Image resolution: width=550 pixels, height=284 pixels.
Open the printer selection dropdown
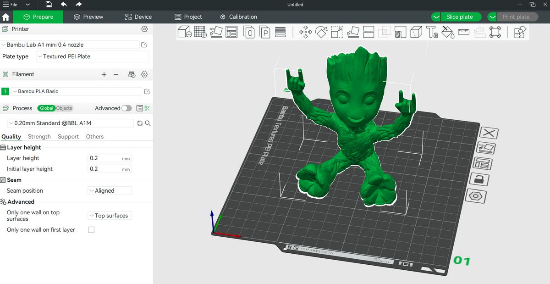point(71,45)
